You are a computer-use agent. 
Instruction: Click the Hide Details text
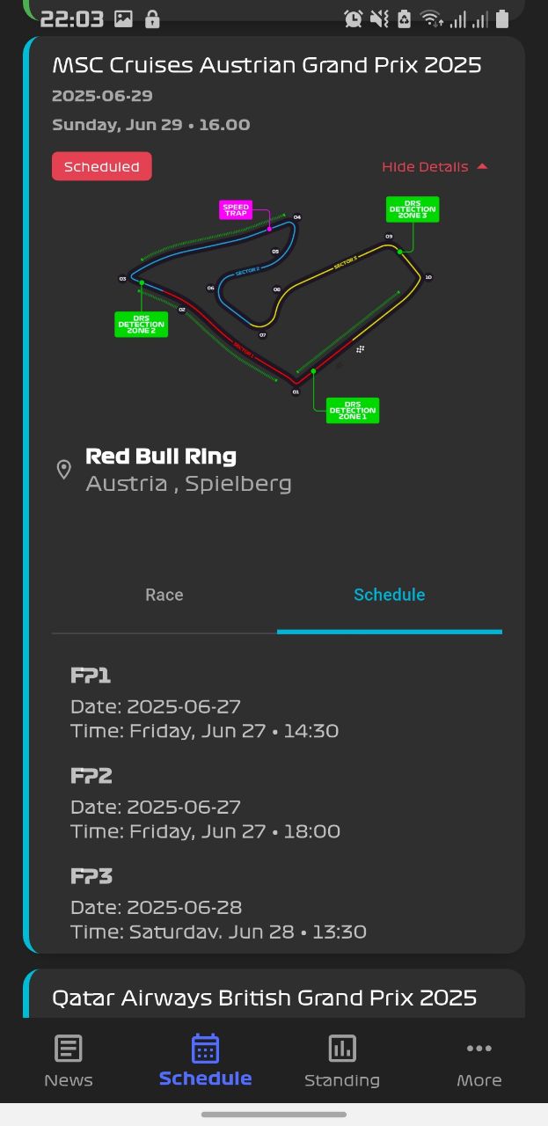pos(425,166)
